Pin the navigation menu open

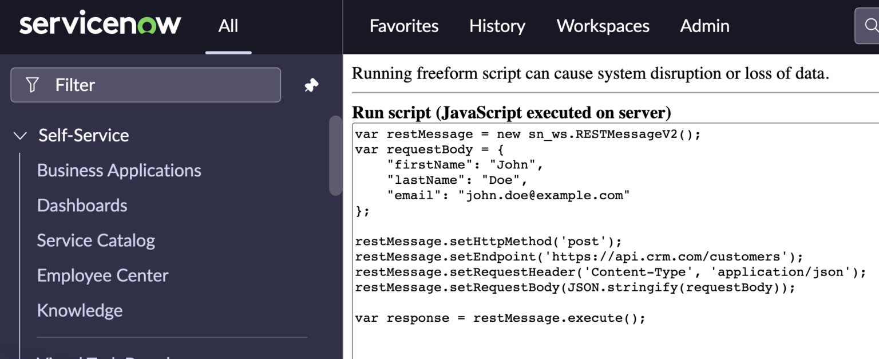tap(311, 84)
